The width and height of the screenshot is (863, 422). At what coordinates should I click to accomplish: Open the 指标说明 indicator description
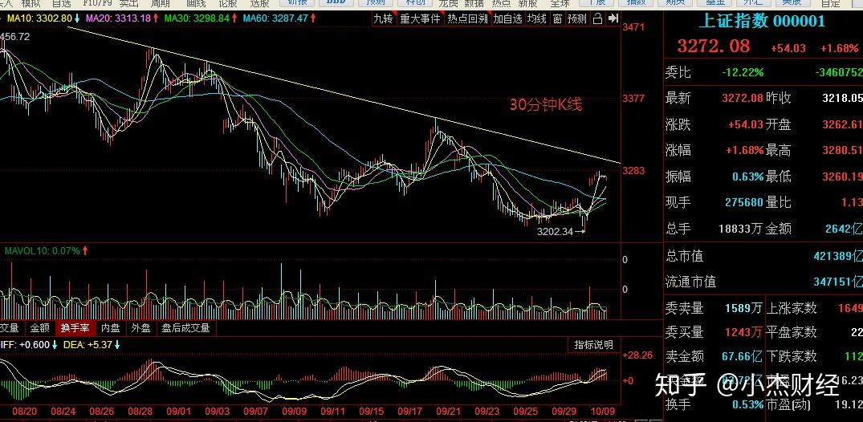tap(593, 344)
